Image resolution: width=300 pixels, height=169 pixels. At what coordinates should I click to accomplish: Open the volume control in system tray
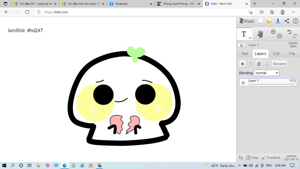[251, 165]
